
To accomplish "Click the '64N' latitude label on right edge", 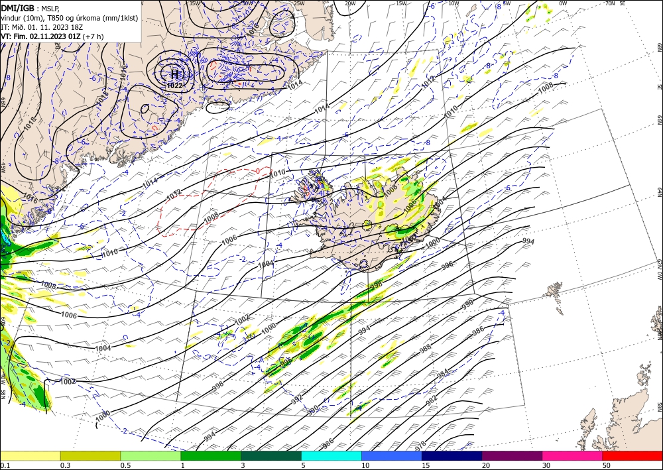I will tap(659, 192).
